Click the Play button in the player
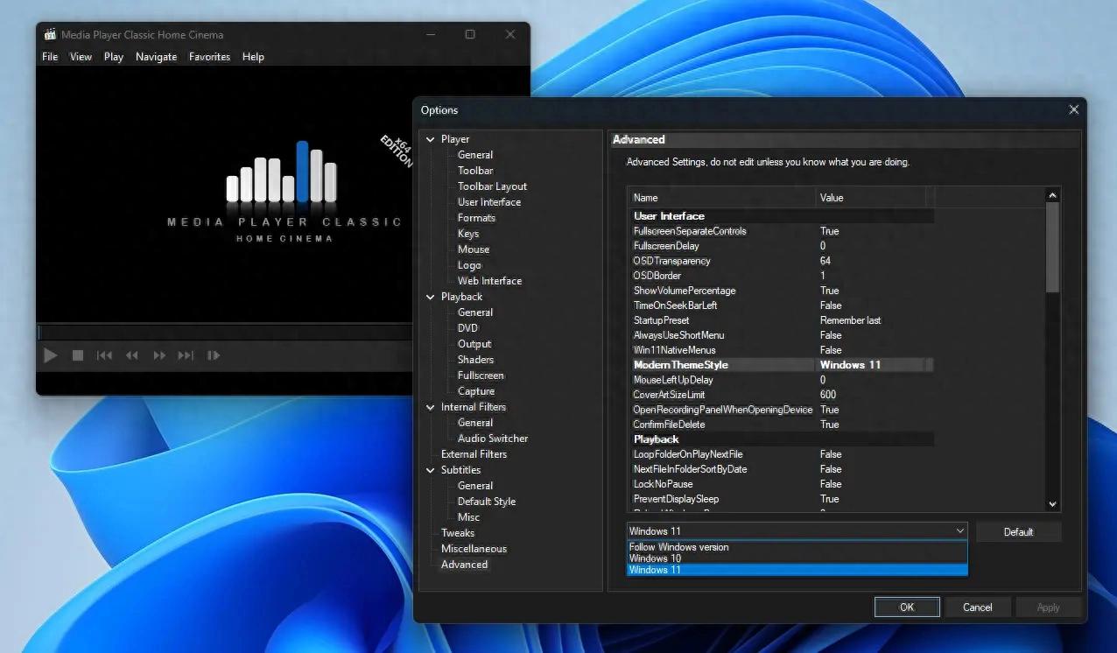Viewport: 1117px width, 653px height. 51,355
